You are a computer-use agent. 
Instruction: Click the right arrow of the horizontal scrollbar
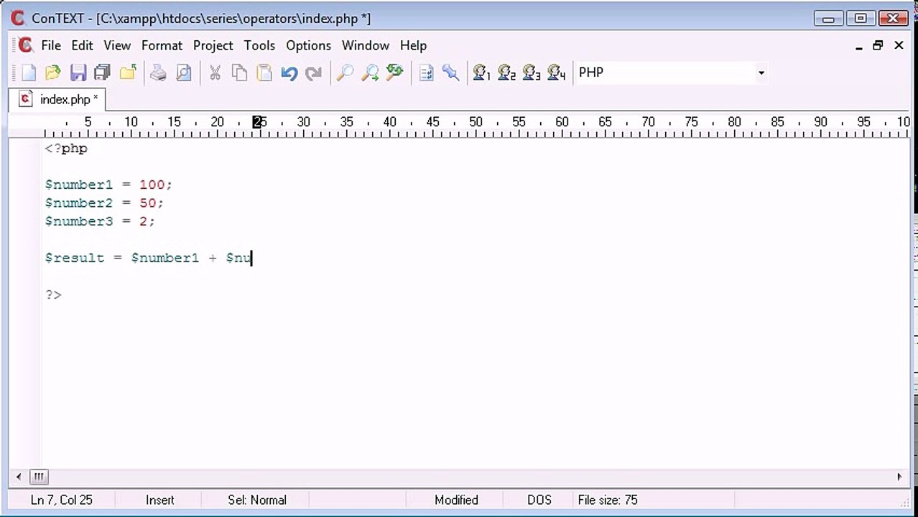pos(899,477)
